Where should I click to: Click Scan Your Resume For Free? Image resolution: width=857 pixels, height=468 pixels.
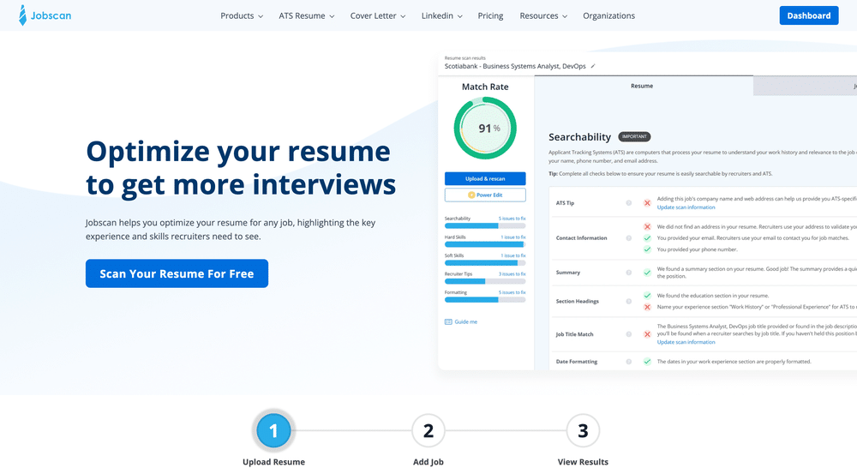click(177, 273)
